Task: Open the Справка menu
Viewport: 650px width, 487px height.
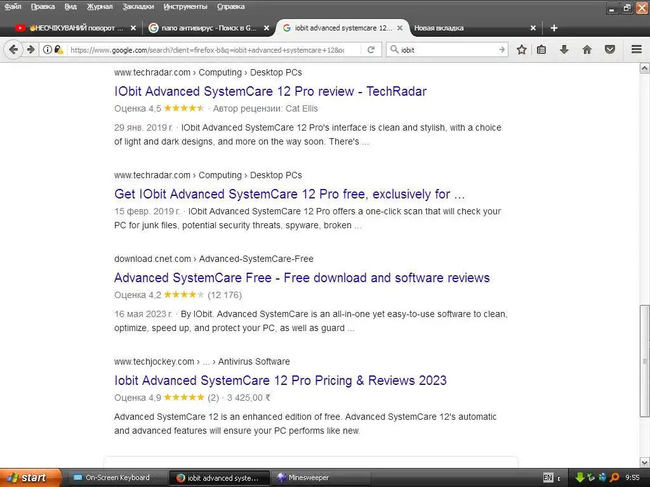Action: (x=230, y=6)
